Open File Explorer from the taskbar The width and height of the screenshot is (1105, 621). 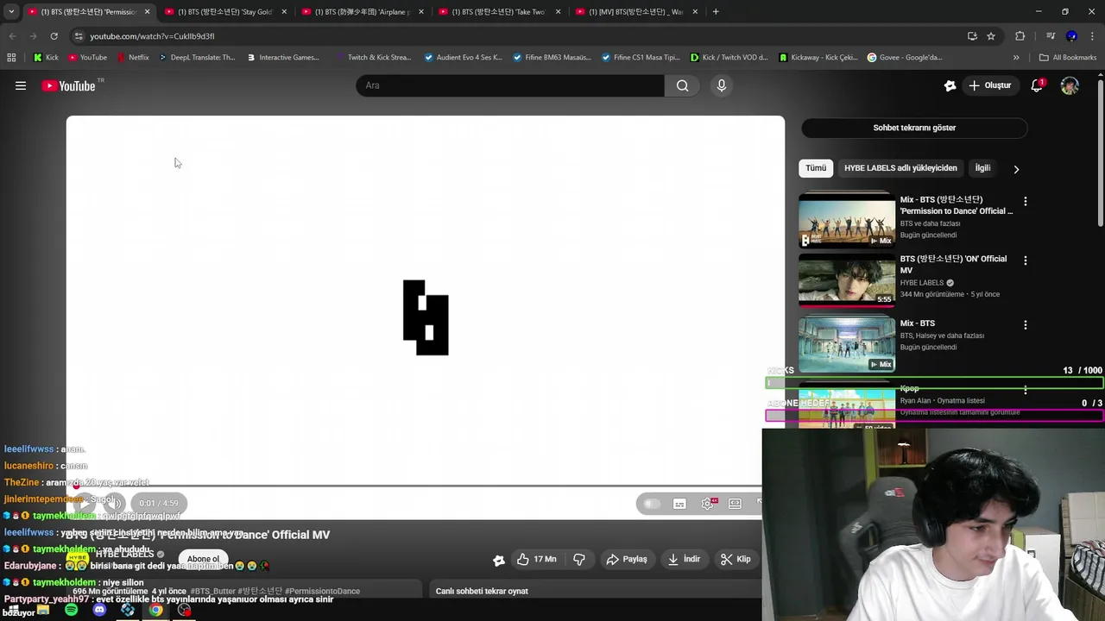[x=42, y=610]
